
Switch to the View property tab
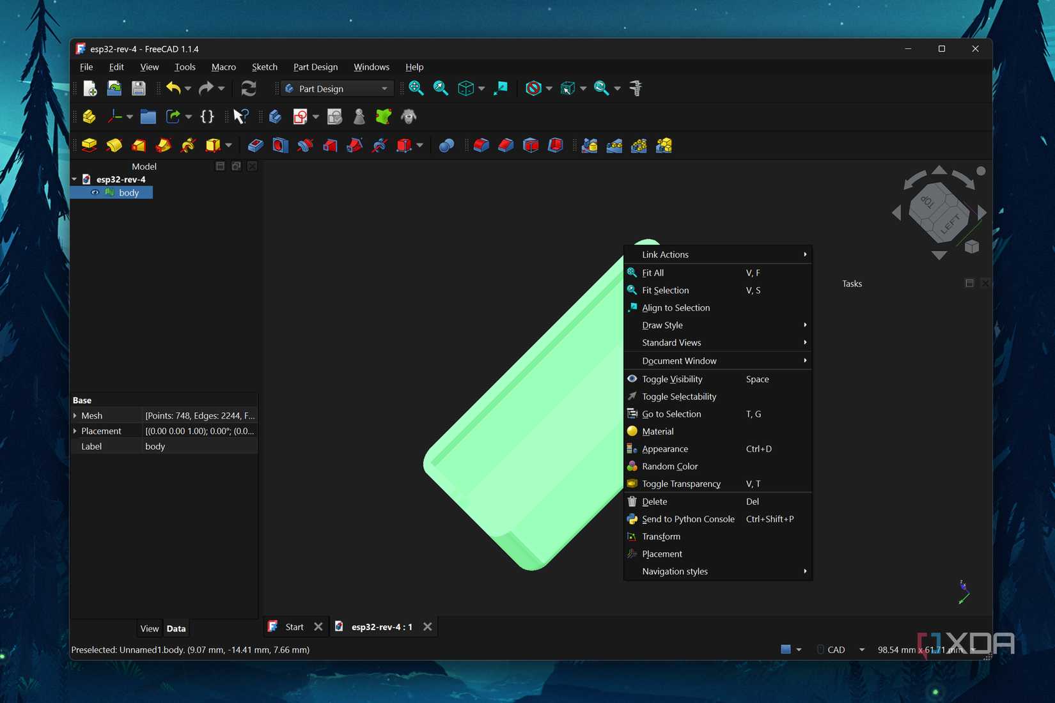point(149,628)
